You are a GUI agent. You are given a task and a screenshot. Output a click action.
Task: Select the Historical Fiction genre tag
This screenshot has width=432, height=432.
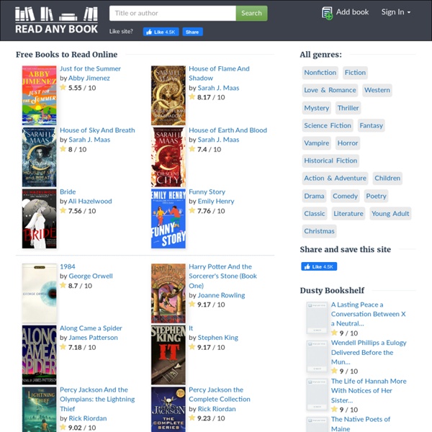(330, 161)
